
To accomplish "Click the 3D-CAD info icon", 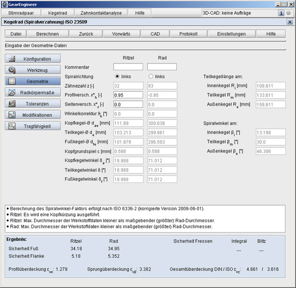I will click(282, 13).
